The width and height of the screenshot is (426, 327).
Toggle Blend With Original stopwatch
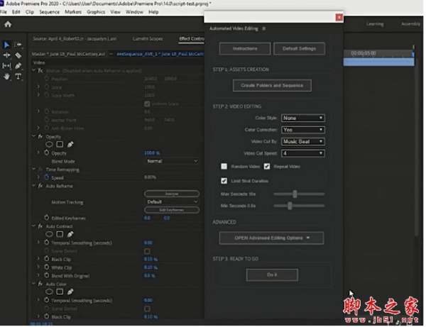[x=47, y=276]
